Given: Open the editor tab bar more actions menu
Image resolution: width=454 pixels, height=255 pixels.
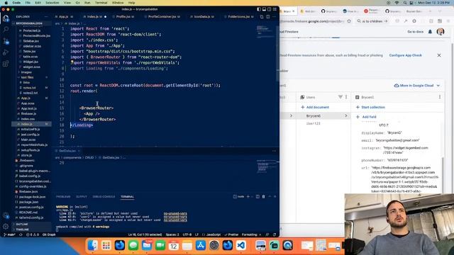Looking at the screenshot, I should click(275, 17).
